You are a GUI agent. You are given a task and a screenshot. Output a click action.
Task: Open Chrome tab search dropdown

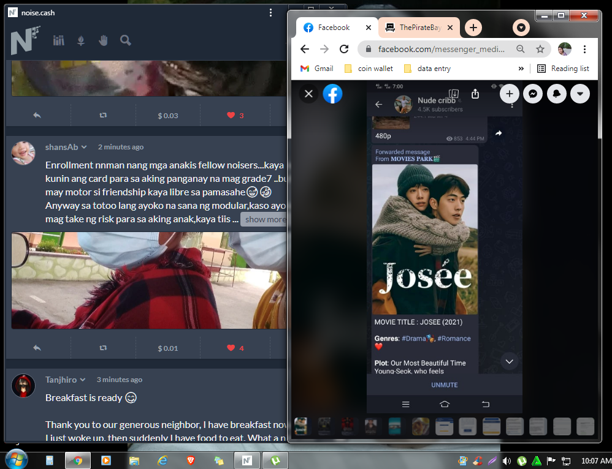pyautogui.click(x=521, y=28)
